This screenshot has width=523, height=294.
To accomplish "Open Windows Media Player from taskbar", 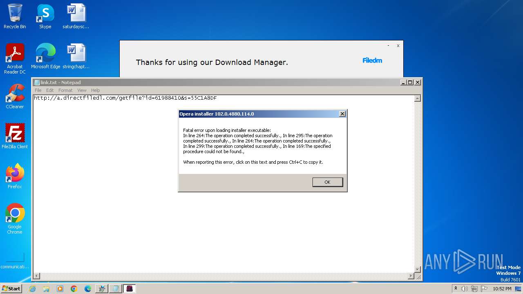I will pos(60,289).
